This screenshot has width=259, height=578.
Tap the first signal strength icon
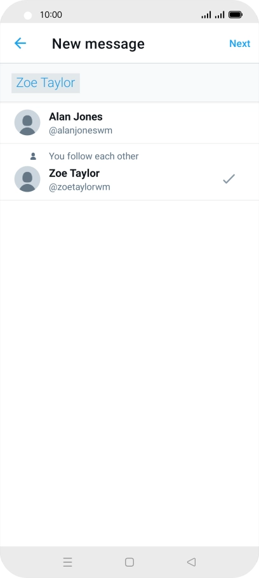click(x=206, y=15)
